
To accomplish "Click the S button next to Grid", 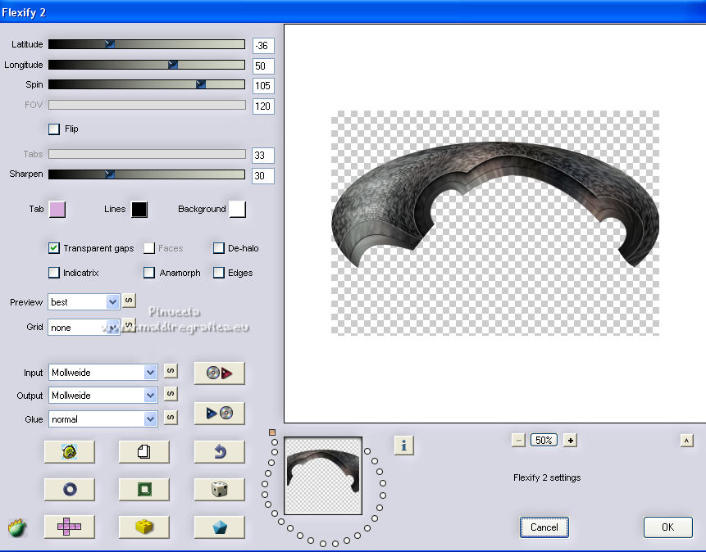I will pos(129,325).
